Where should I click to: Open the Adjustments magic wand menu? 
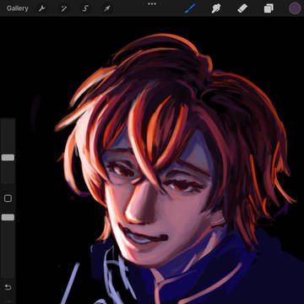coord(64,8)
